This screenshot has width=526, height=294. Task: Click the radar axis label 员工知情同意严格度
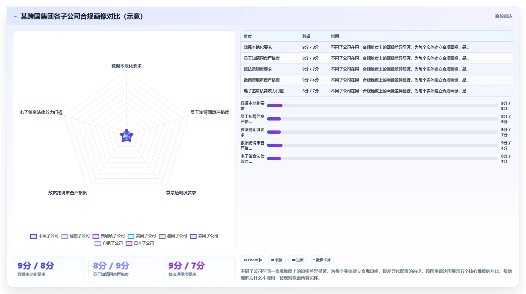click(210, 112)
